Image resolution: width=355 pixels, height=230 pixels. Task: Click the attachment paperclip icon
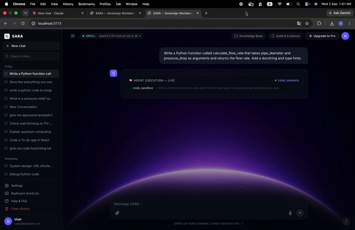tap(117, 213)
